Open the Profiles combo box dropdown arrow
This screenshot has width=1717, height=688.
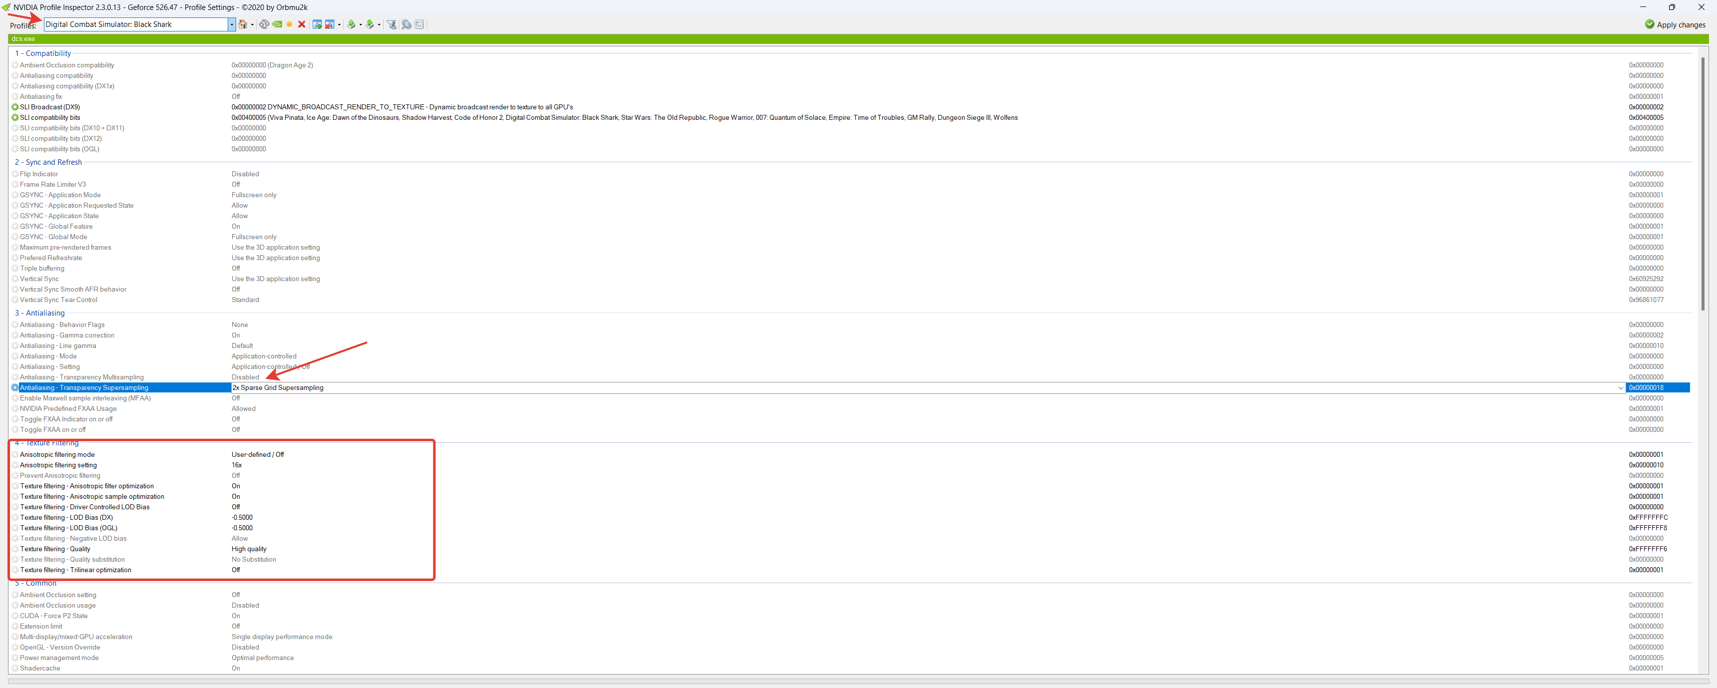pyautogui.click(x=231, y=24)
